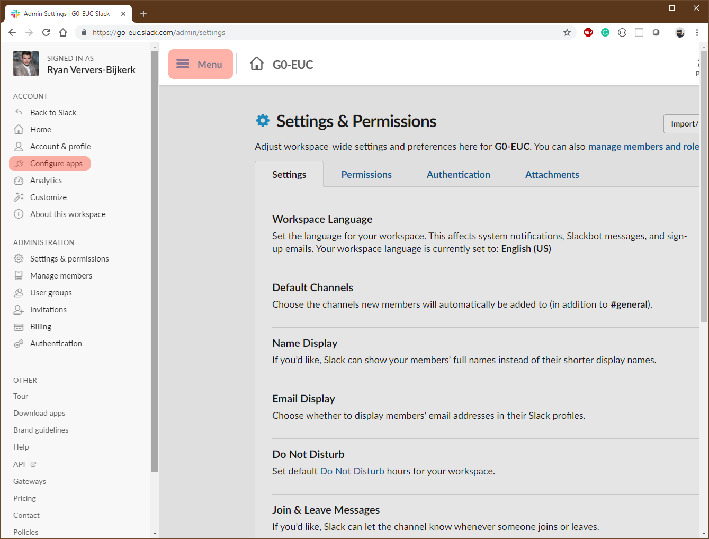Open the Help link in sidebar

pyautogui.click(x=21, y=447)
